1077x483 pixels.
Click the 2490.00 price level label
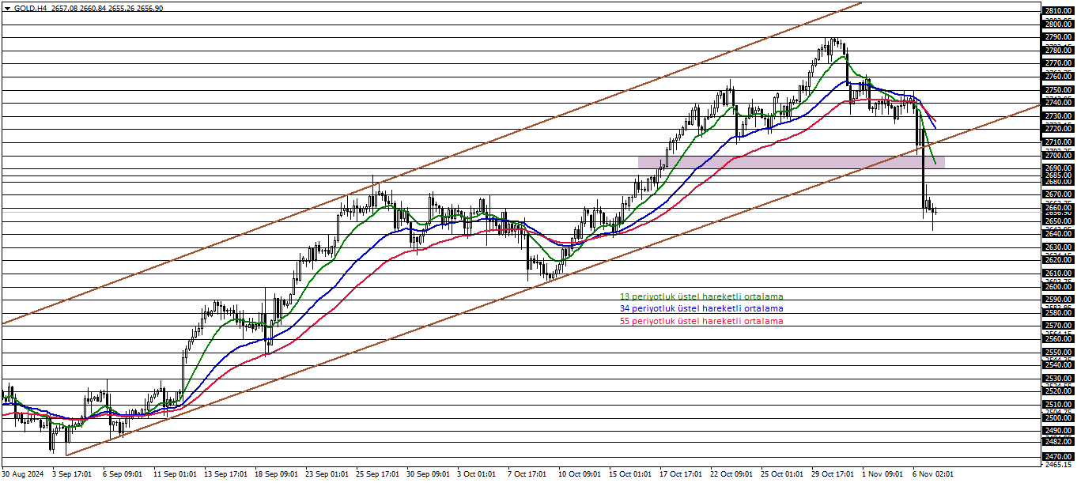pyautogui.click(x=1058, y=431)
